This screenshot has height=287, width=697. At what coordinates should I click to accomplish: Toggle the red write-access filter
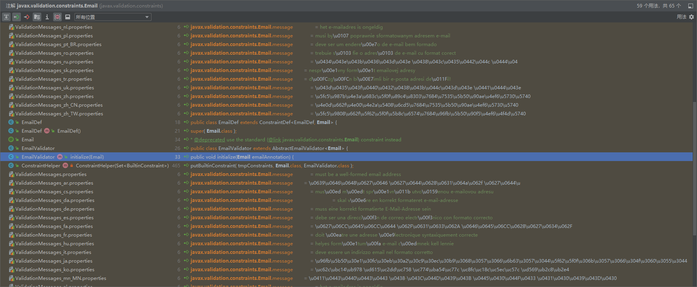tap(27, 17)
